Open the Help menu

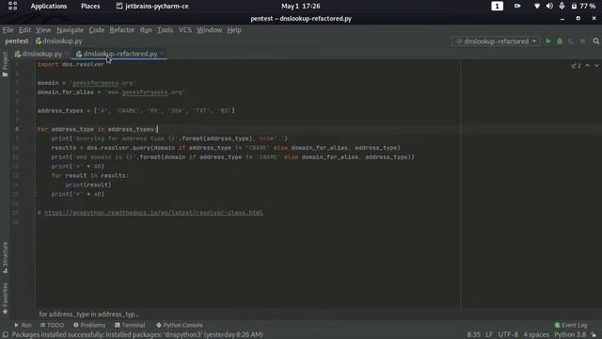(234, 30)
